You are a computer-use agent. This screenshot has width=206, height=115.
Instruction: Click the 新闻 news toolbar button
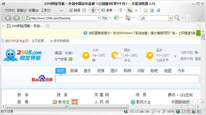[74, 10]
